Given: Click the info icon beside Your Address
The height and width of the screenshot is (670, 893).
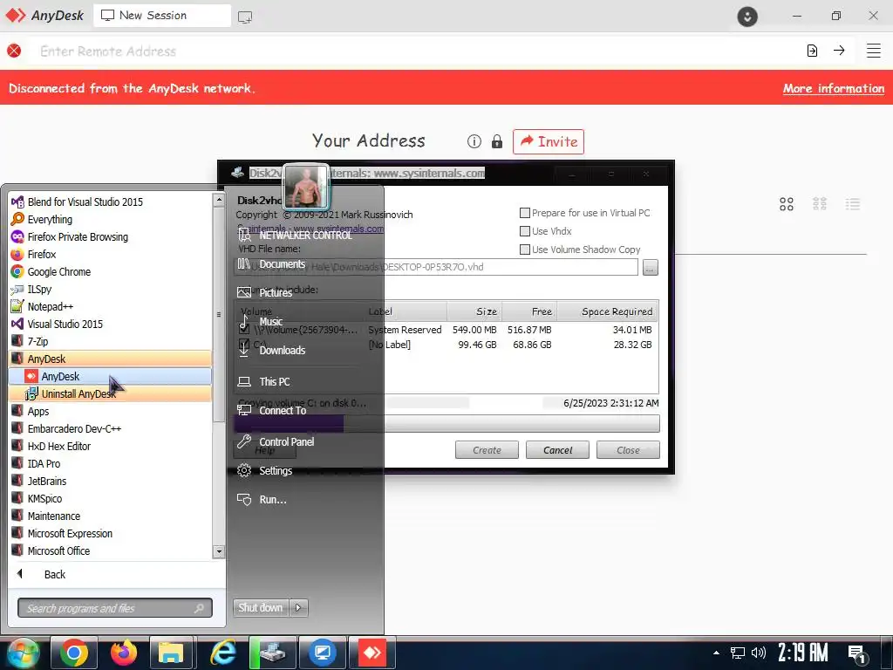Looking at the screenshot, I should tap(474, 141).
